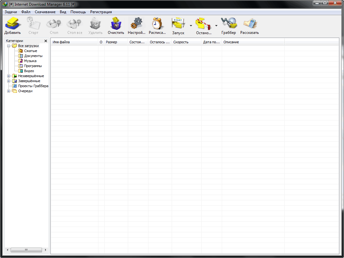Select the Очереди category
The height and width of the screenshot is (258, 344).
click(25, 91)
